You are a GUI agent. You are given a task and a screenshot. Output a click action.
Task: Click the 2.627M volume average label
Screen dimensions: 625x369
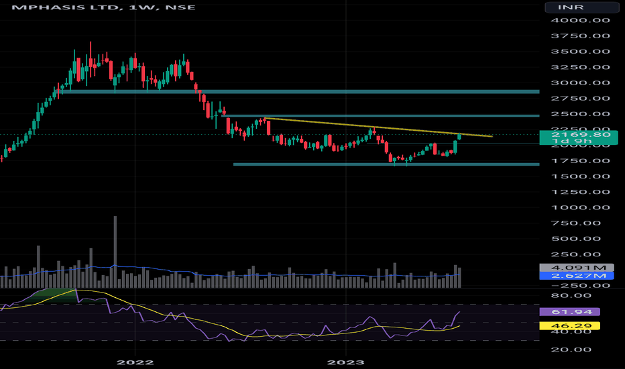pyautogui.click(x=576, y=276)
